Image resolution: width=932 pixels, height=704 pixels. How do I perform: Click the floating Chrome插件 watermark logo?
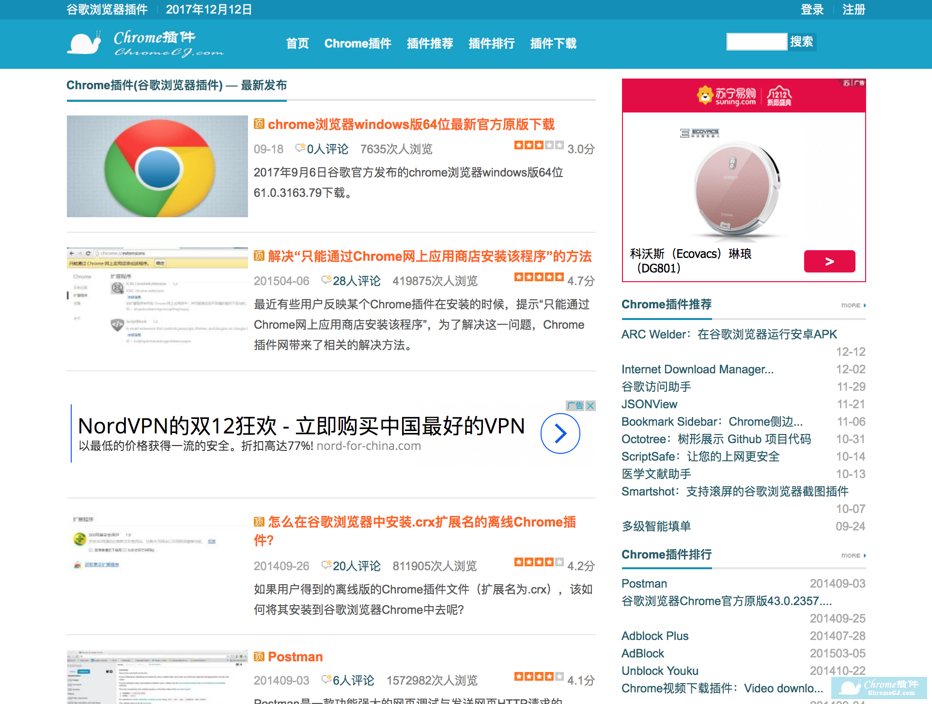click(x=879, y=687)
